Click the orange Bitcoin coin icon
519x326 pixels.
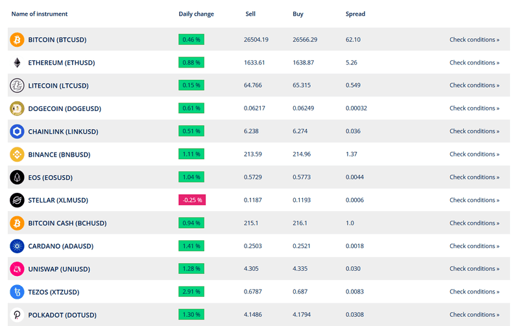pos(17,40)
